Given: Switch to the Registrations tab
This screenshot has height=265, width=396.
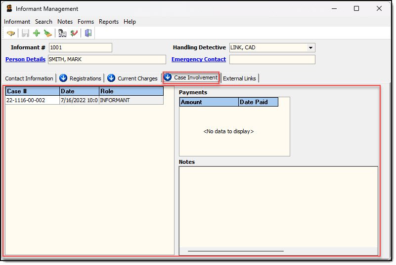Looking at the screenshot, I should point(81,78).
